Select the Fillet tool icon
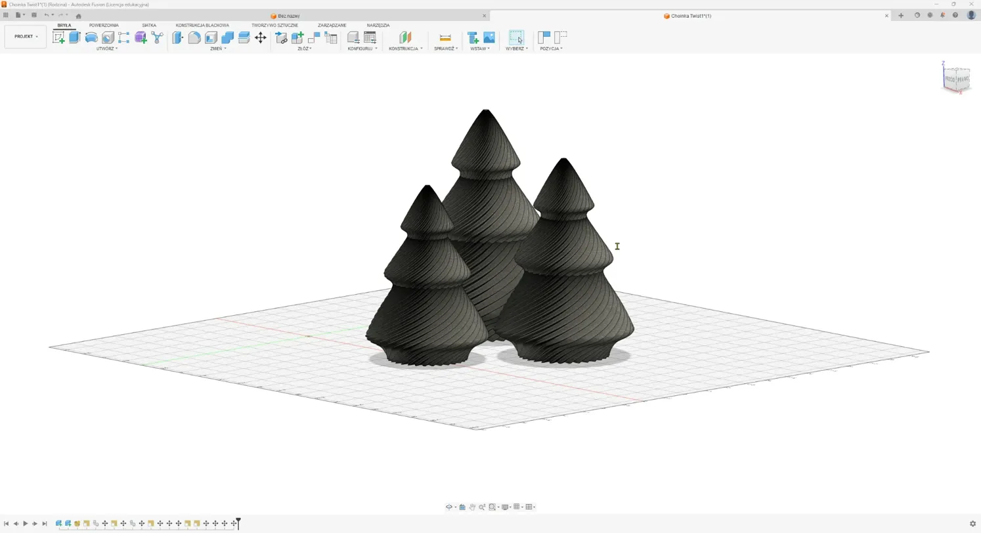This screenshot has height=533, width=981. click(x=194, y=37)
